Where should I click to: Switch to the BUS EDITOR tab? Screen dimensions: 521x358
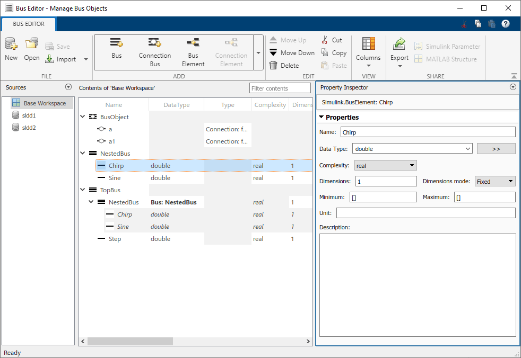(x=29, y=24)
